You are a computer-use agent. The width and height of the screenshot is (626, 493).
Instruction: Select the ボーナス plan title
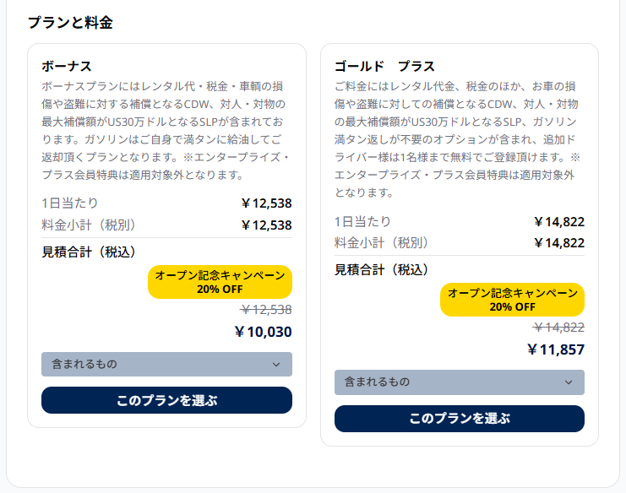click(x=67, y=66)
